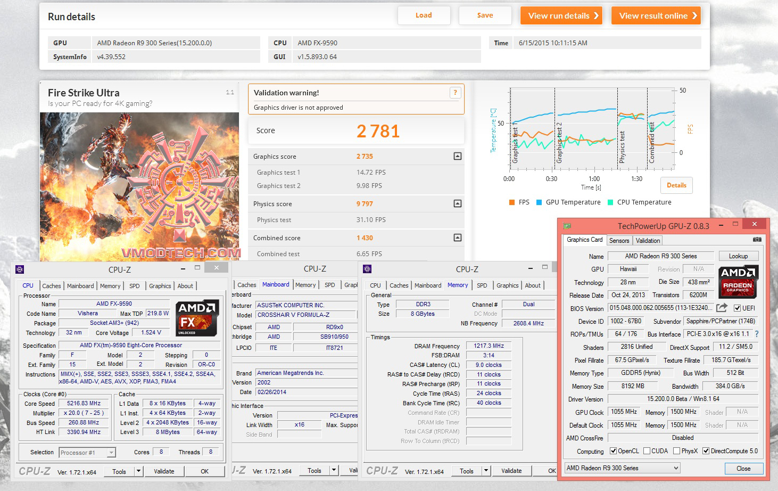Click OK in the CPU-tab CPU-Z window
778x491 pixels.
[x=205, y=471]
